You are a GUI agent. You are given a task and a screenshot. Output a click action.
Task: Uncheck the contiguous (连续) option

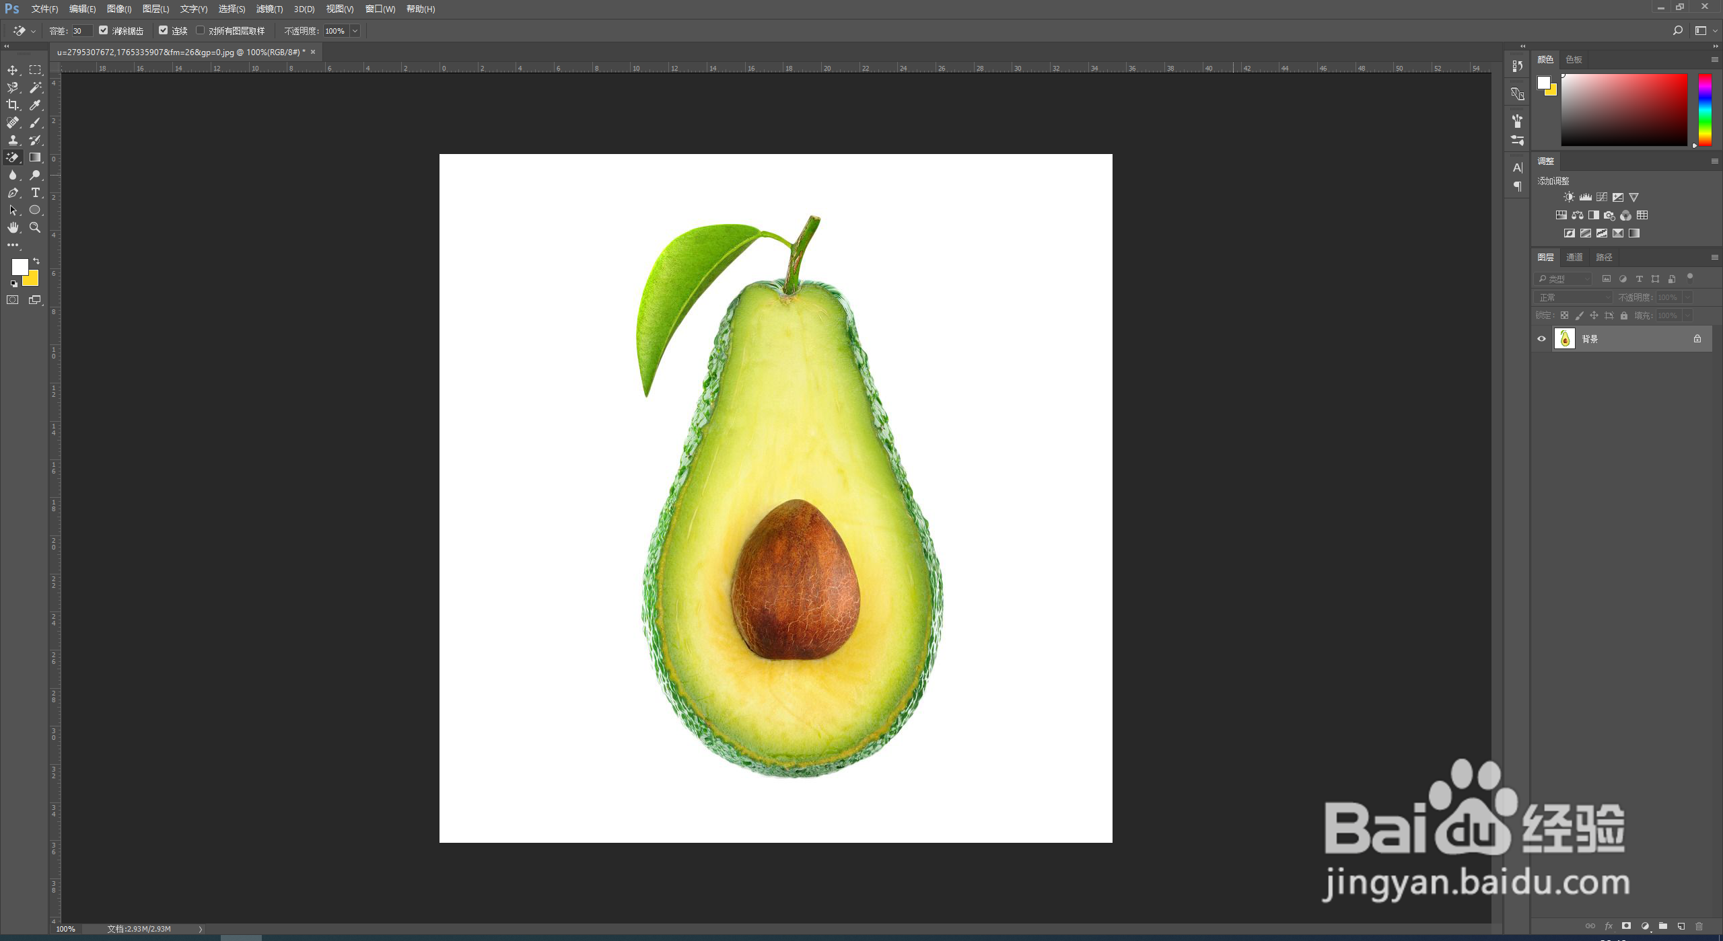(x=163, y=30)
